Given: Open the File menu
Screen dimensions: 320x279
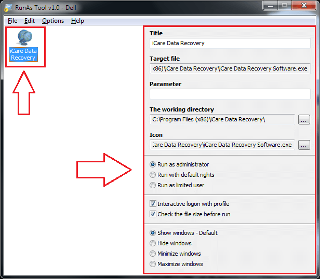Looking at the screenshot, I should [12, 21].
